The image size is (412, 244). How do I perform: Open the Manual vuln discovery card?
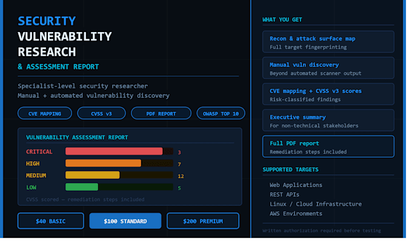pyautogui.click(x=328, y=68)
